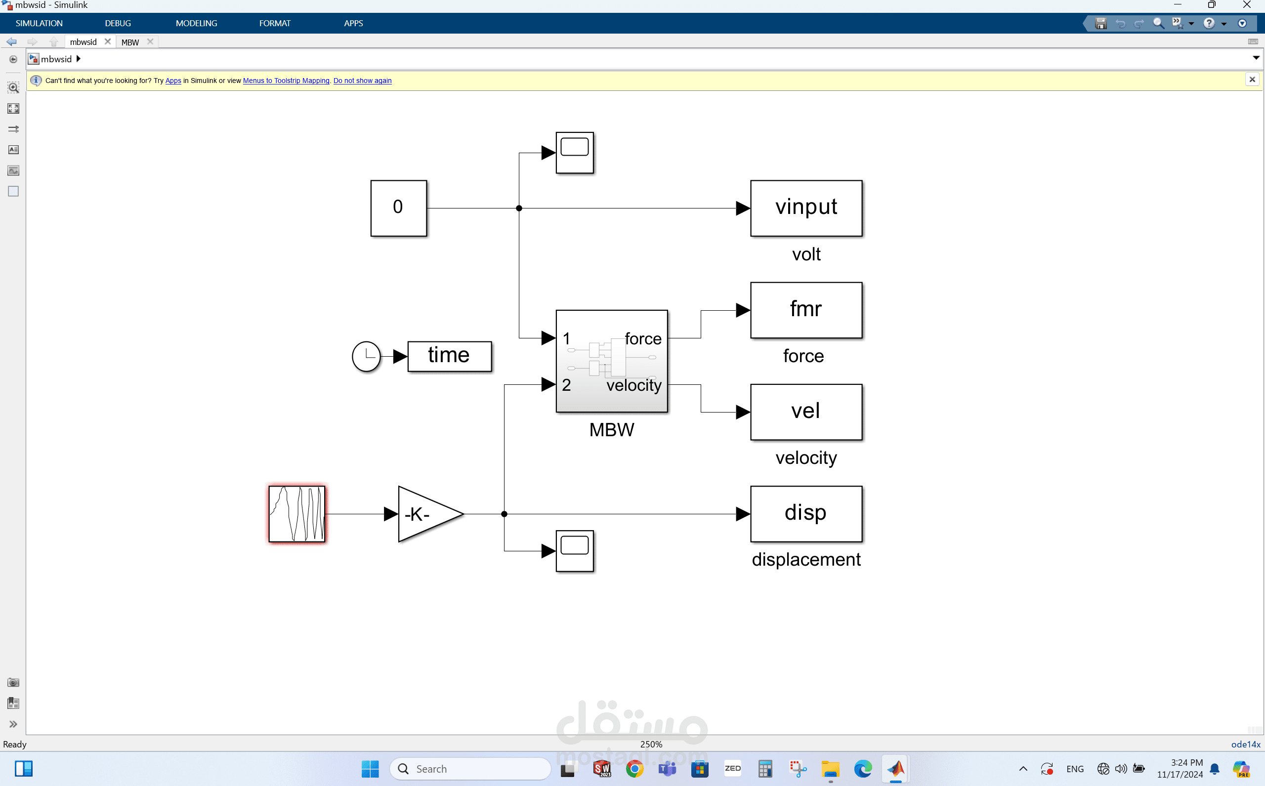The width and height of the screenshot is (1265, 786).
Task: Switch to the MBW model tab
Action: click(130, 42)
